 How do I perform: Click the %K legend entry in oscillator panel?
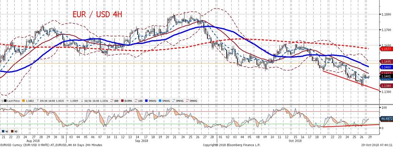[5, 131]
